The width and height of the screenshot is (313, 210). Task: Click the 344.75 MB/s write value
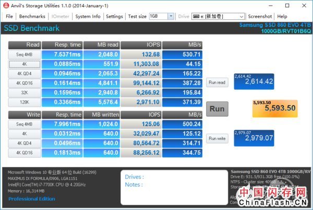182,153
